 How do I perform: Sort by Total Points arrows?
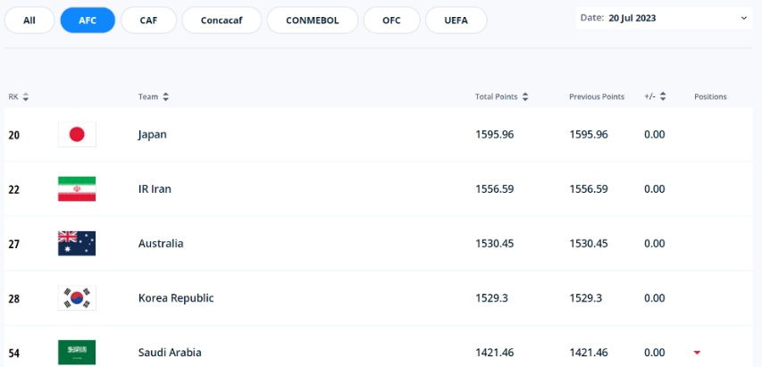[525, 96]
